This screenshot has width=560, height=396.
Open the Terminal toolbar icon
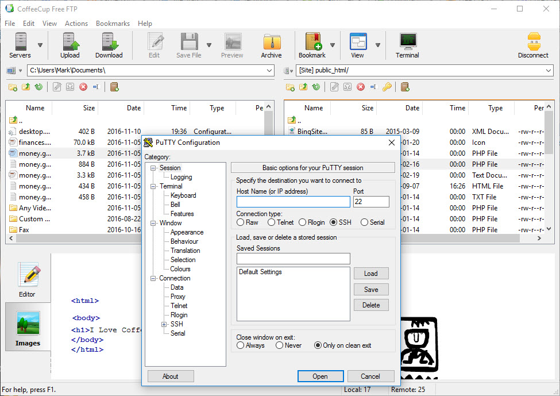tap(407, 45)
